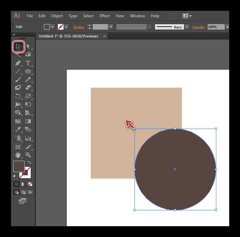Viewport: 240px width, 237px height.
Task: Open the Object menu
Action: point(57,16)
